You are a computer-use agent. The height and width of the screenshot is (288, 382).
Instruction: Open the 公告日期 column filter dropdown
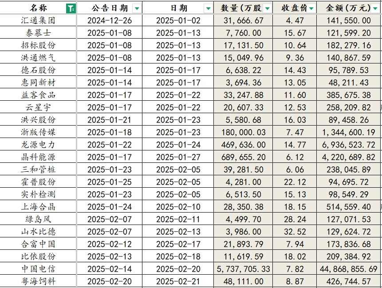[137, 8]
